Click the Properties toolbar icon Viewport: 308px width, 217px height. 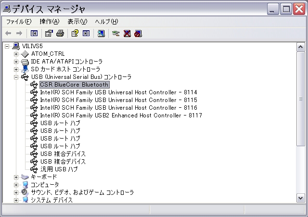click(49, 33)
